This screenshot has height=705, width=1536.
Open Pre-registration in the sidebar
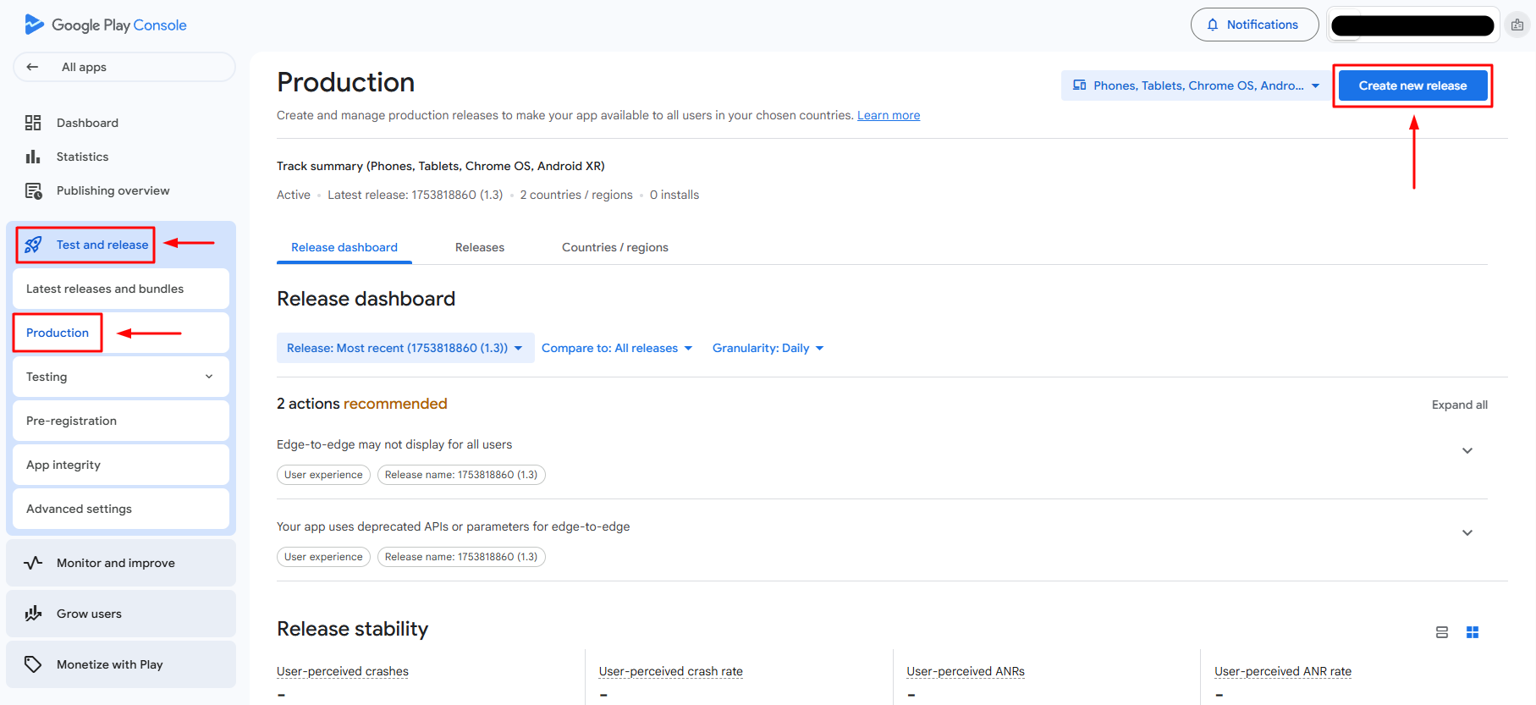[121, 421]
